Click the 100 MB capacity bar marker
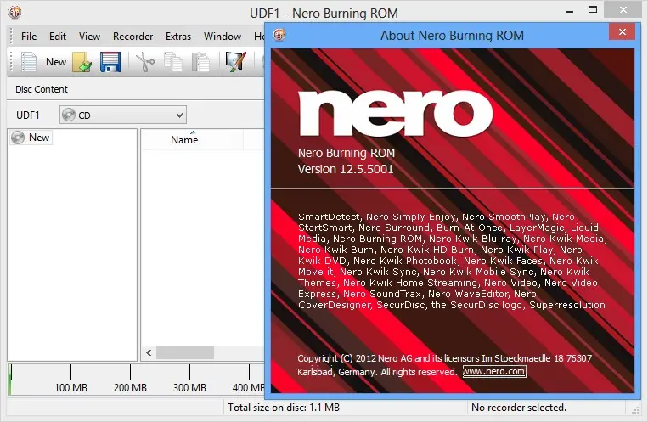The width and height of the screenshot is (648, 422). click(x=70, y=388)
